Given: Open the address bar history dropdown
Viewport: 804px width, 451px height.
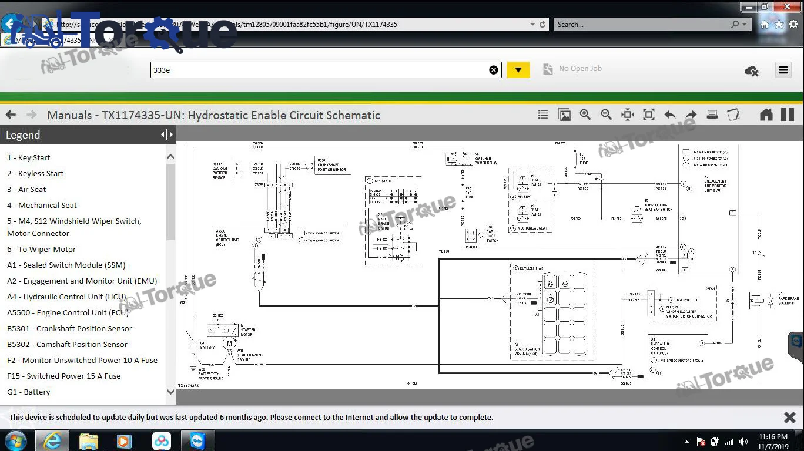Looking at the screenshot, I should pyautogui.click(x=532, y=25).
